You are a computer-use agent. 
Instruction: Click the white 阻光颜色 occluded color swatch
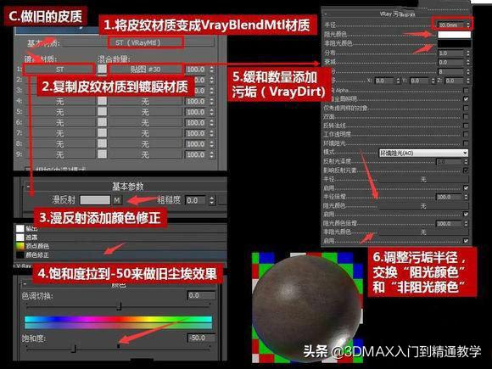pos(455,35)
